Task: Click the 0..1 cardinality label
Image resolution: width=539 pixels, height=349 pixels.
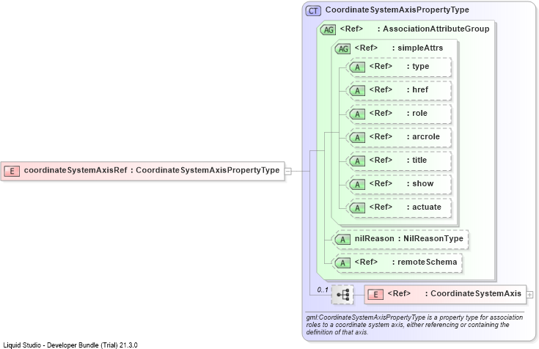Action: point(323,290)
